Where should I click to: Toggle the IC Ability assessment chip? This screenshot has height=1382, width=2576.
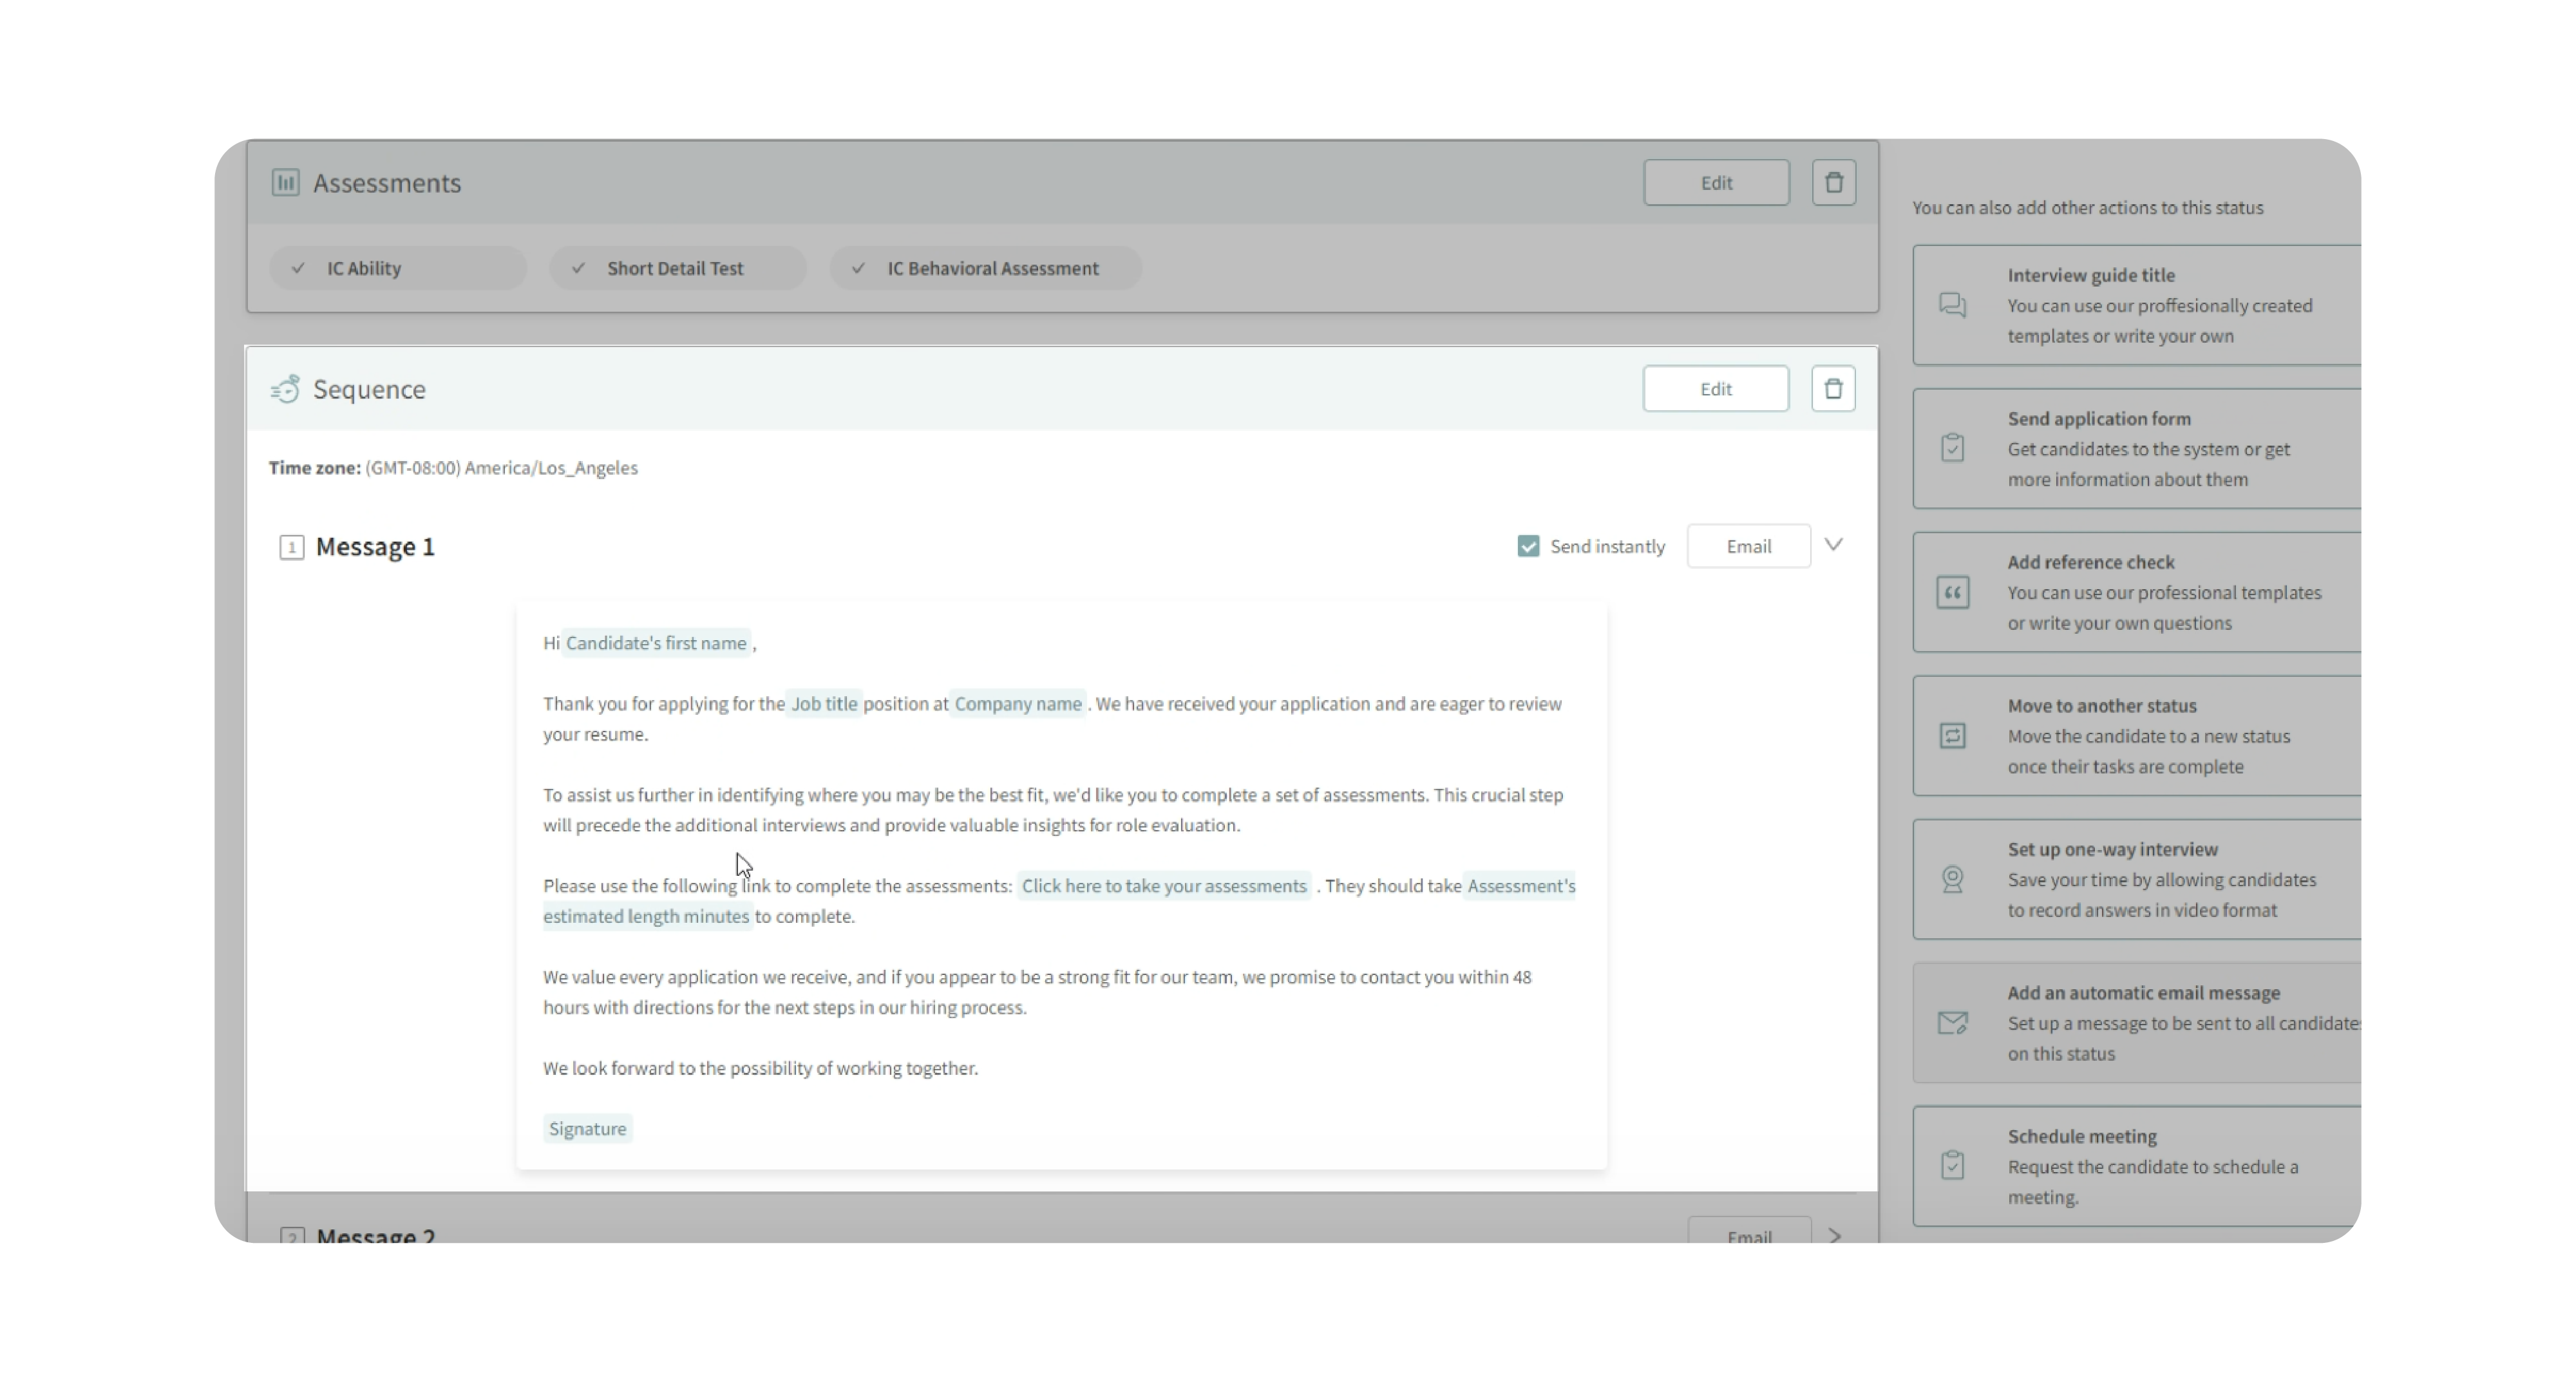click(x=397, y=268)
